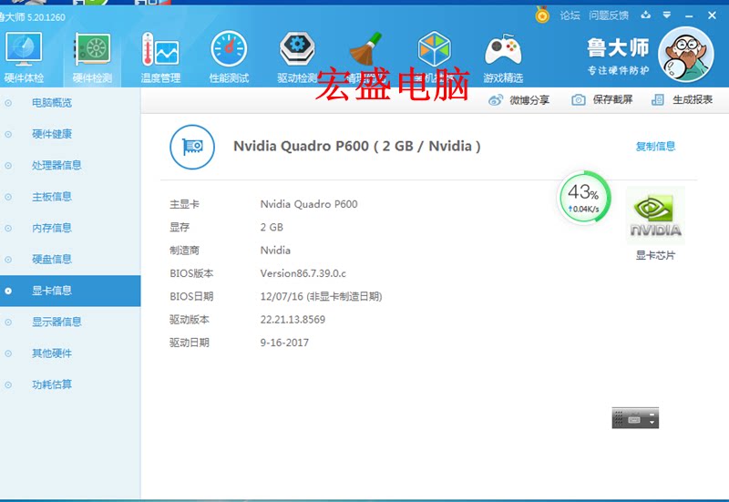
Task: Click the floating keyboard input toolbar
Action: coord(635,418)
